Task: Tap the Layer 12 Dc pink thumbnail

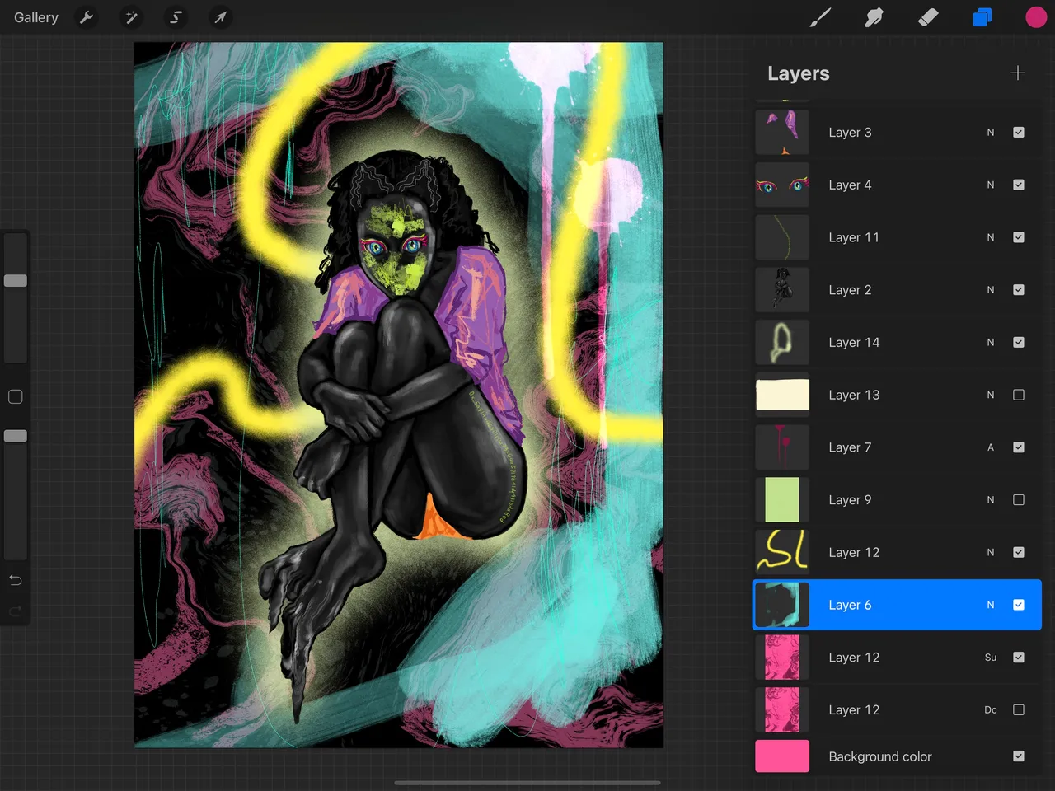Action: pos(782,709)
